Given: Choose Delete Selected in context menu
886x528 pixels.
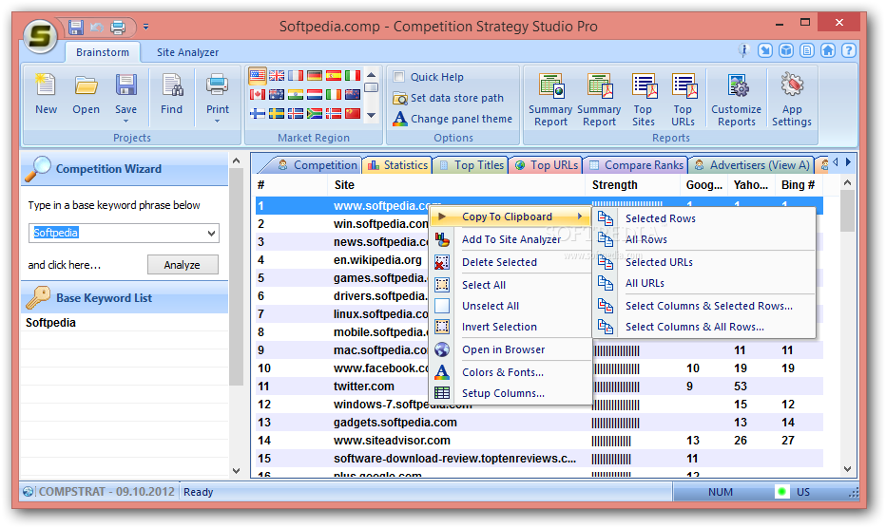Looking at the screenshot, I should tap(499, 262).
